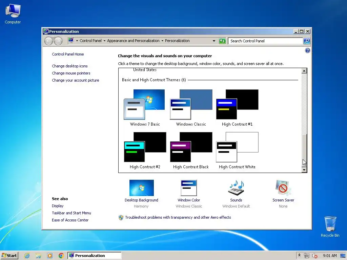Open the Sounds icon with music notes
Viewport: 347px width, 260px height.
click(236, 188)
